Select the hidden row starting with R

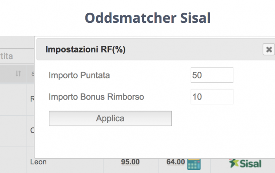coord(32,99)
